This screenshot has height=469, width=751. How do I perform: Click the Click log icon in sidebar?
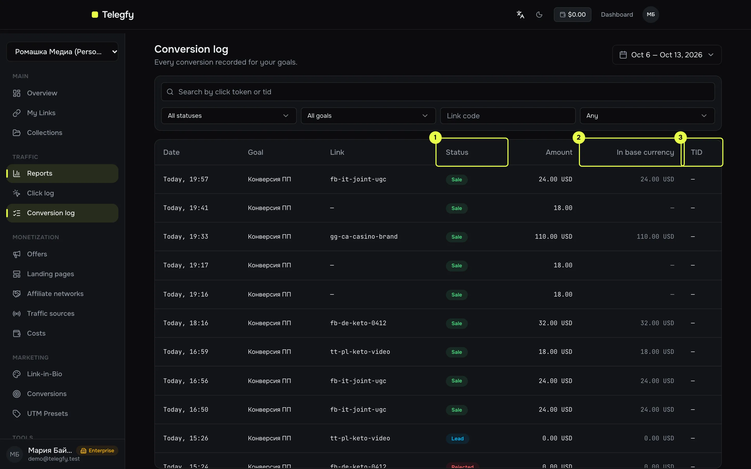point(17,193)
